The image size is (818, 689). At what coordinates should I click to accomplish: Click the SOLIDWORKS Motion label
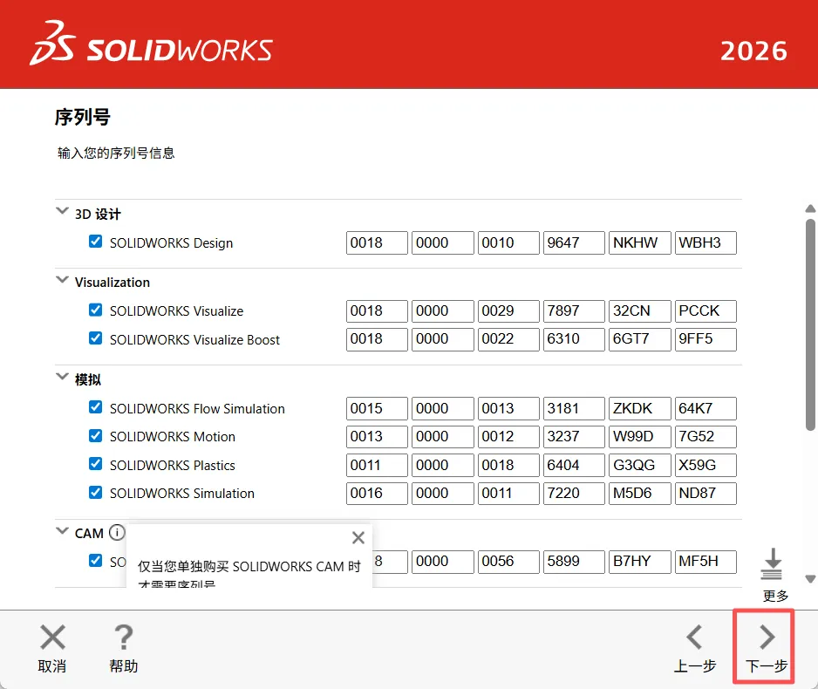click(172, 437)
